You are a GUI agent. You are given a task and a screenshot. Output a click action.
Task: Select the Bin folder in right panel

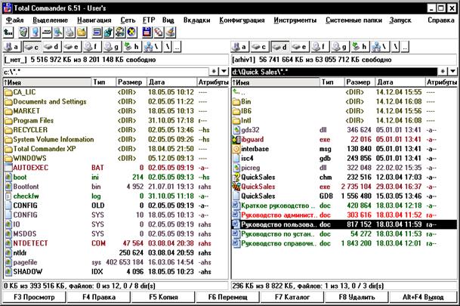point(344,101)
